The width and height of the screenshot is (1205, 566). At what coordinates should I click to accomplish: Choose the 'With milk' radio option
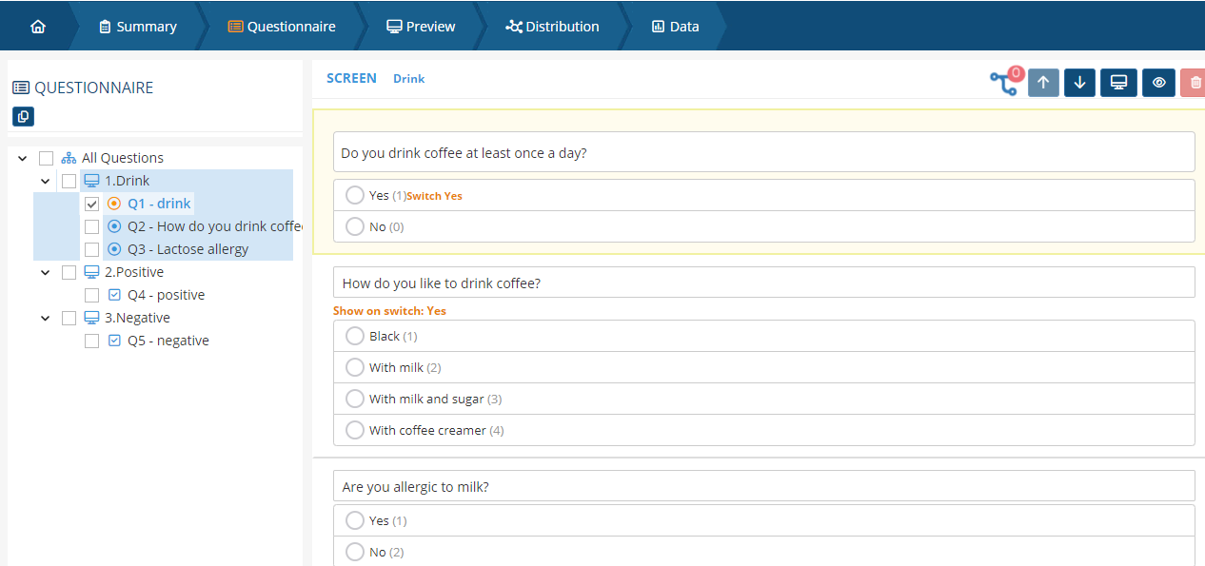pyautogui.click(x=355, y=367)
